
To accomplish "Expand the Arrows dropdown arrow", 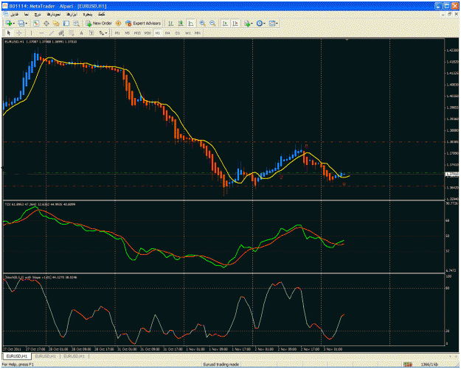I will [x=106, y=33].
